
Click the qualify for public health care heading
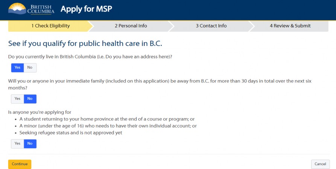(x=85, y=44)
